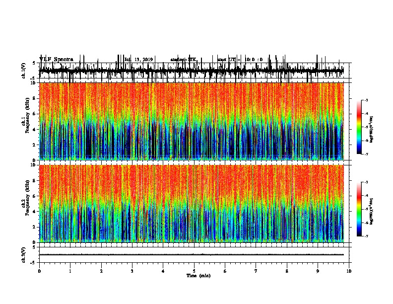Click the time axis tick label "1"
The image size is (393, 304).
click(x=70, y=271)
